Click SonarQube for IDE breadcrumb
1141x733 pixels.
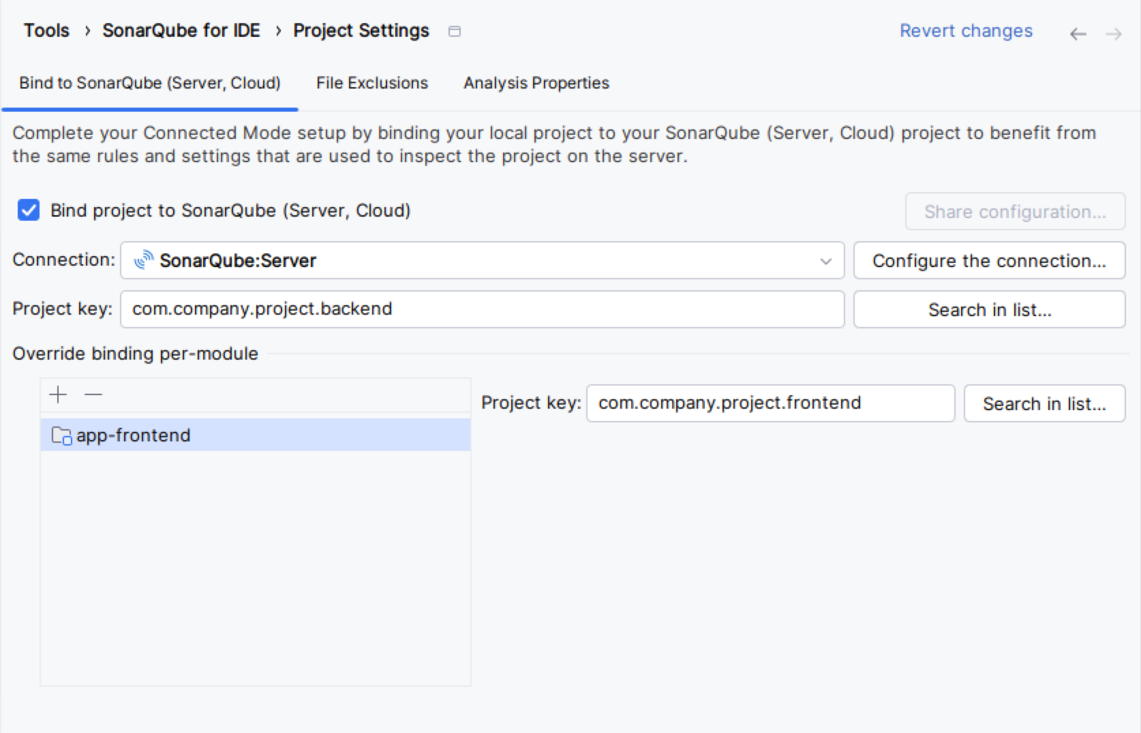coord(181,31)
